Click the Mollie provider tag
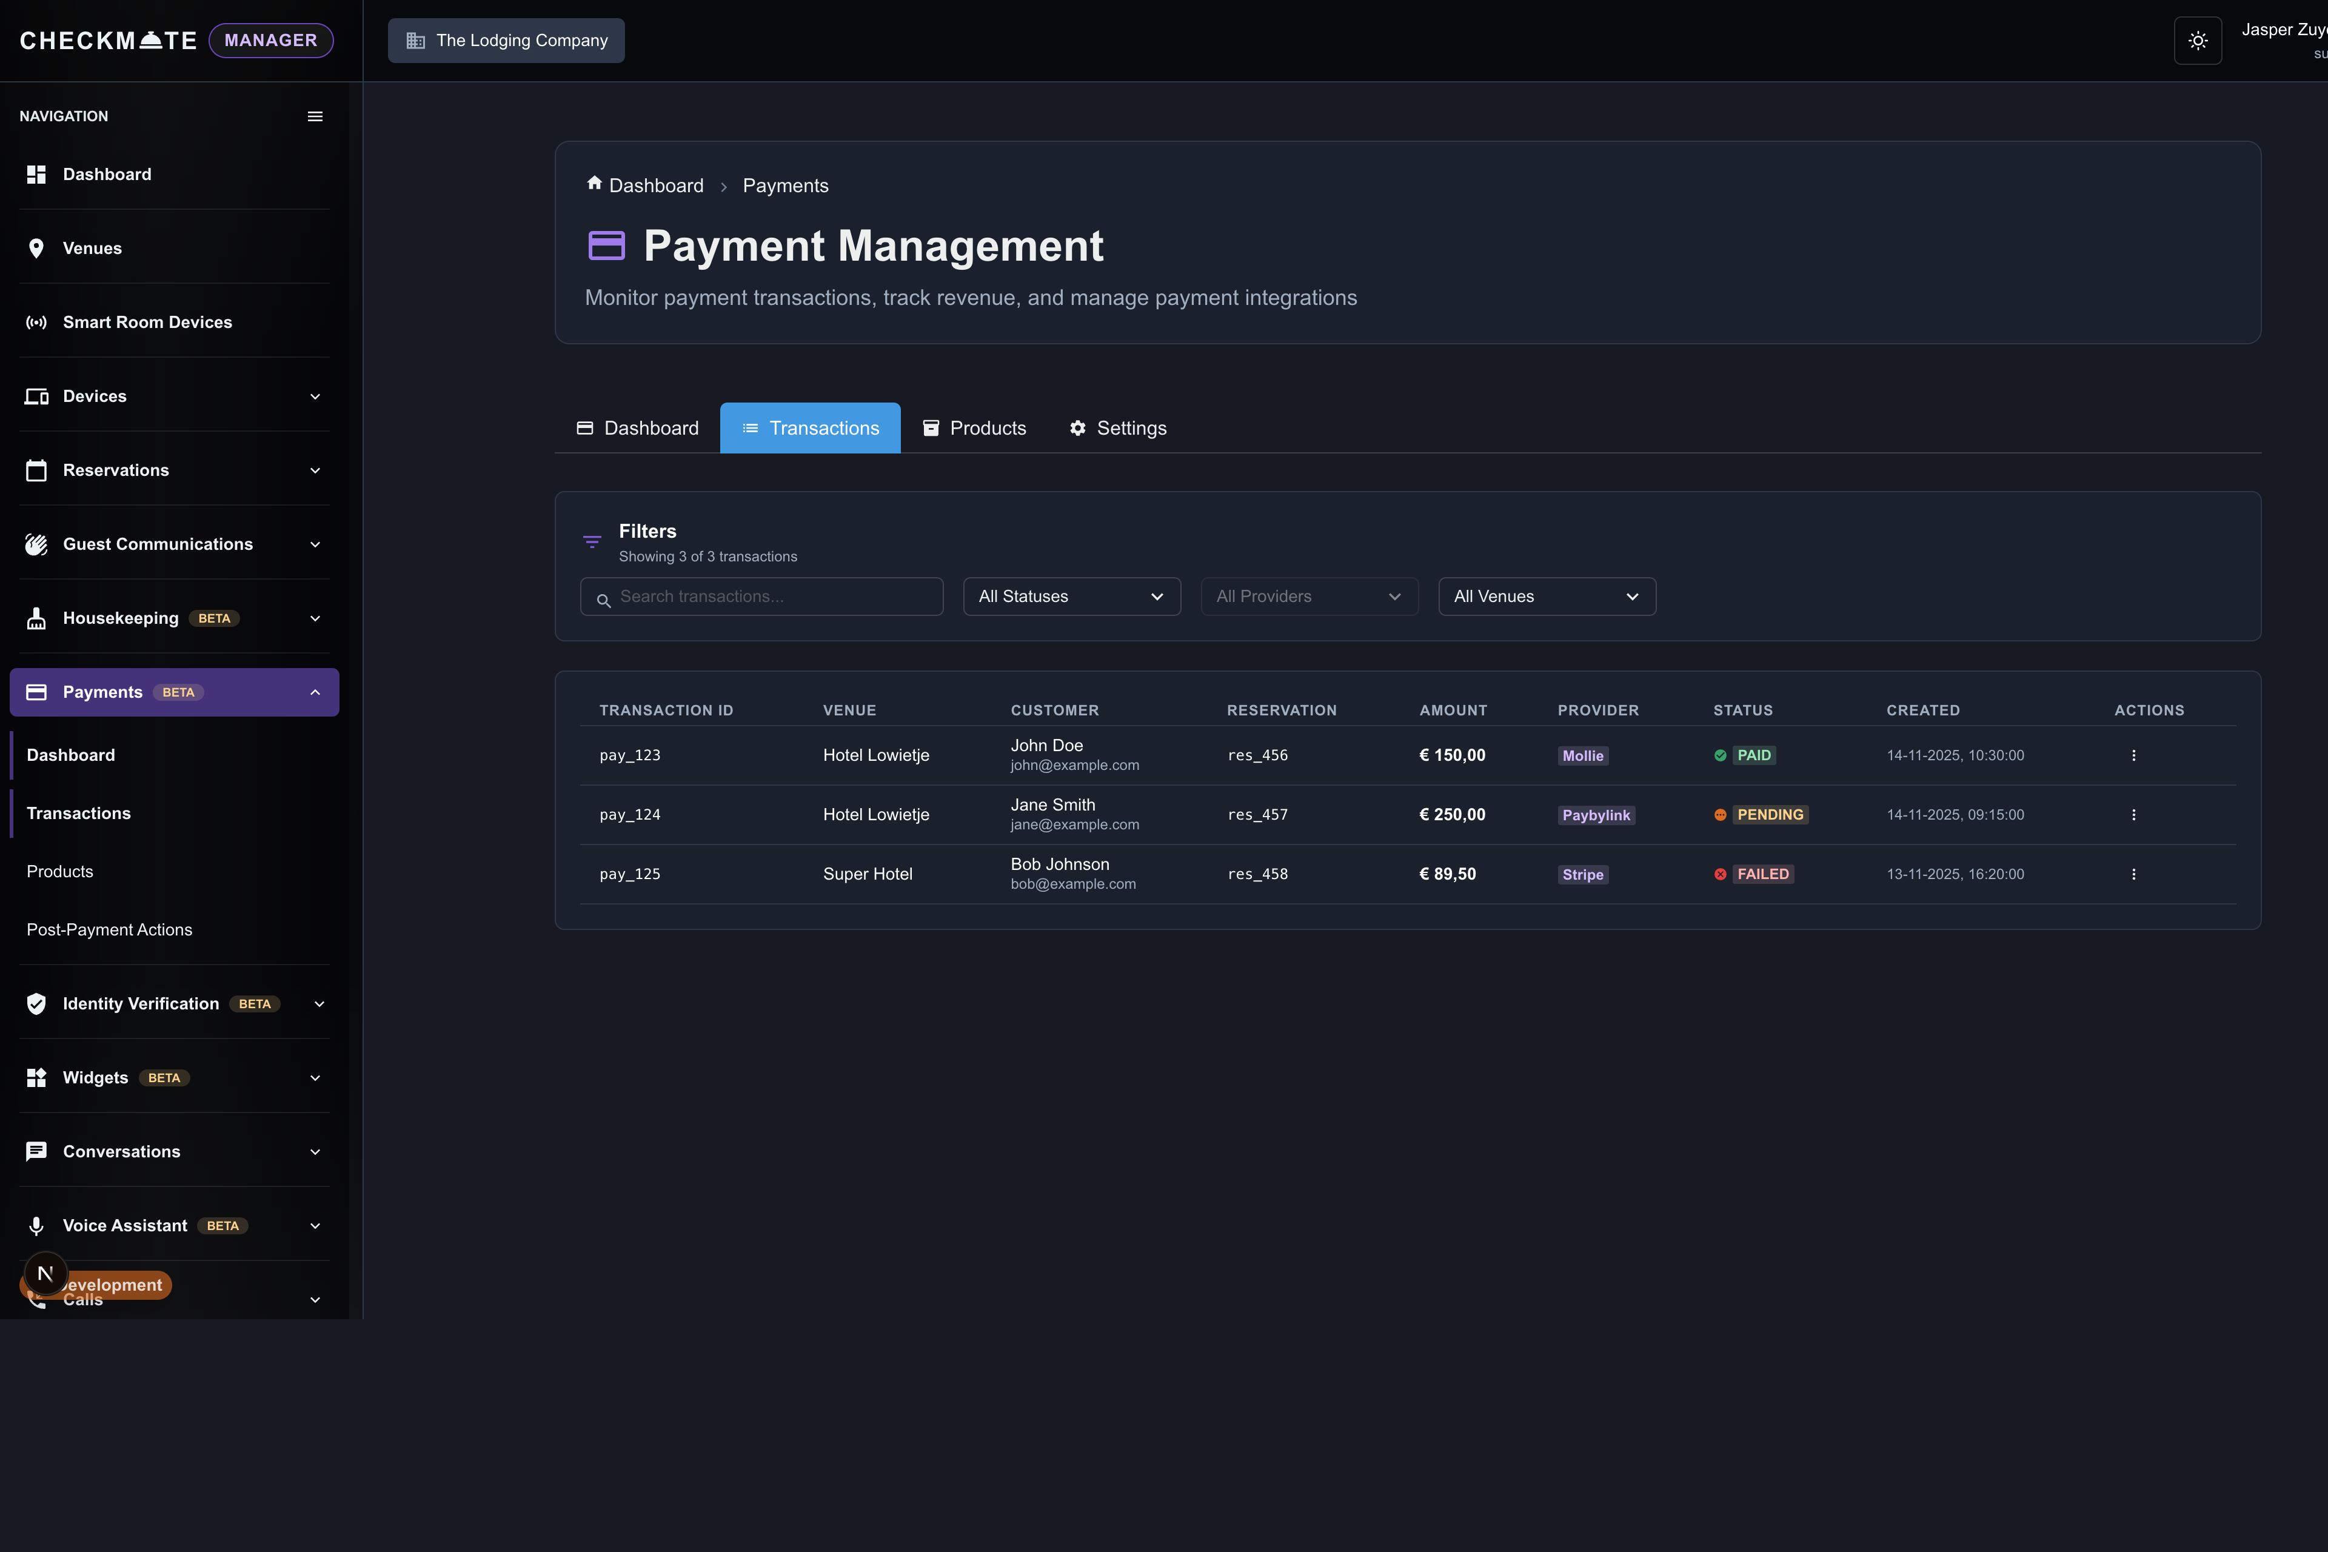2328x1552 pixels. point(1583,756)
